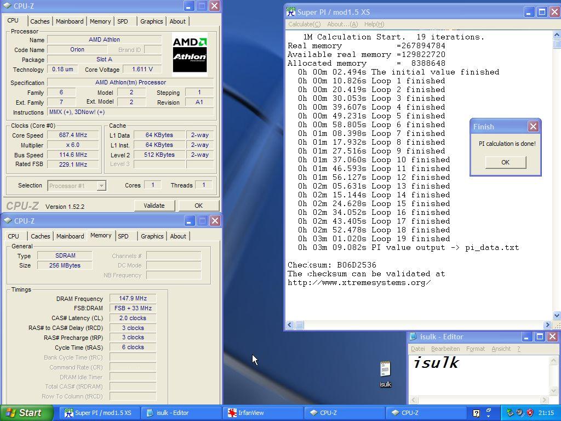This screenshot has width=561, height=421.
Task: Open About tab in bottom CPU-Z window
Action: point(178,236)
